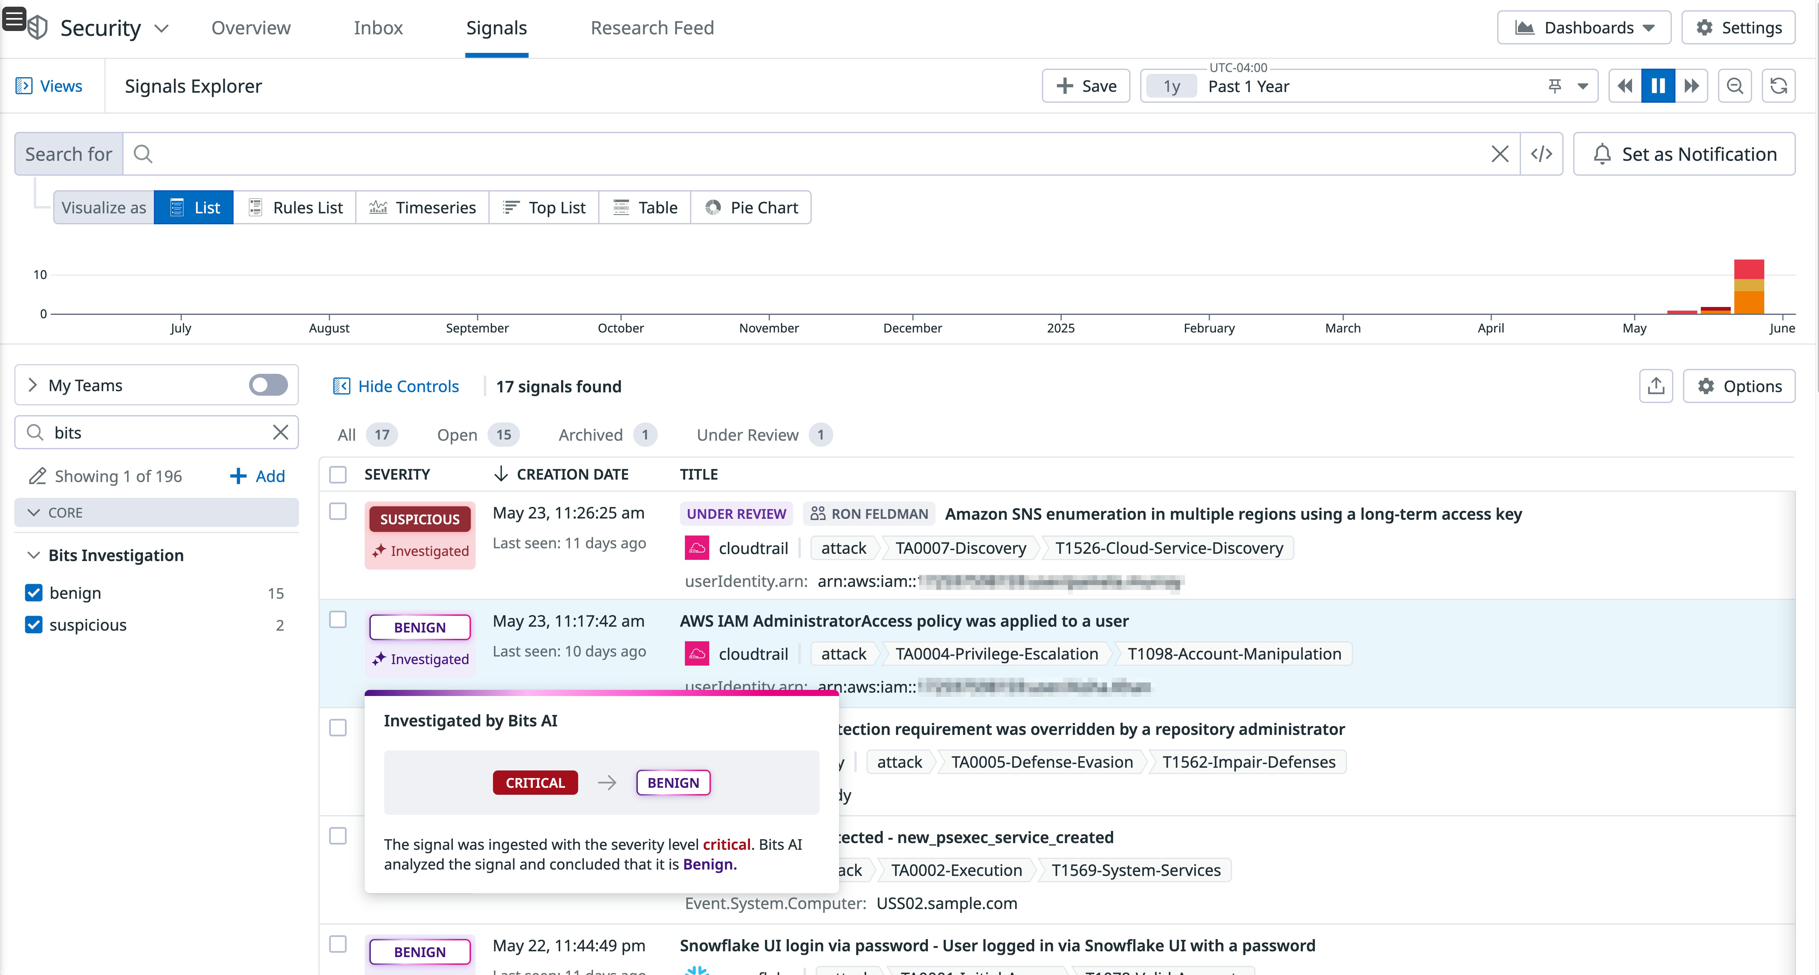Open the Dashboards dropdown
1819x975 pixels.
pyautogui.click(x=1584, y=28)
